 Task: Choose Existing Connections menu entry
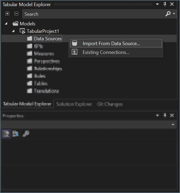116,52
